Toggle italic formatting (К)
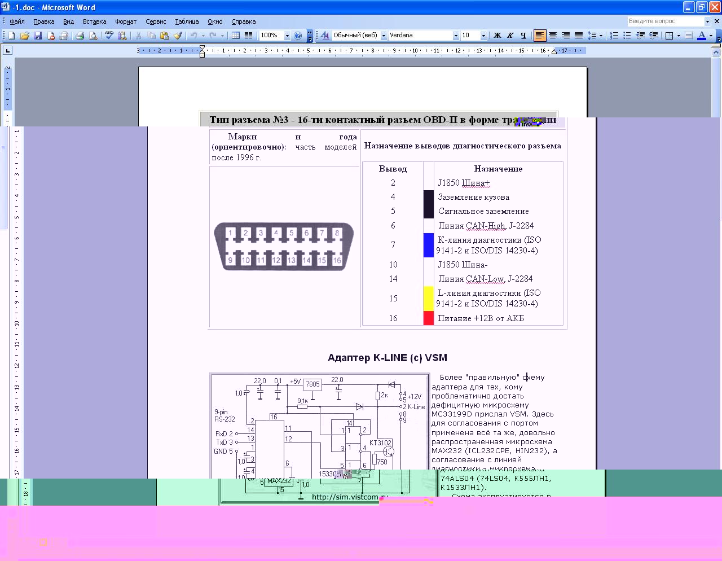 click(510, 36)
